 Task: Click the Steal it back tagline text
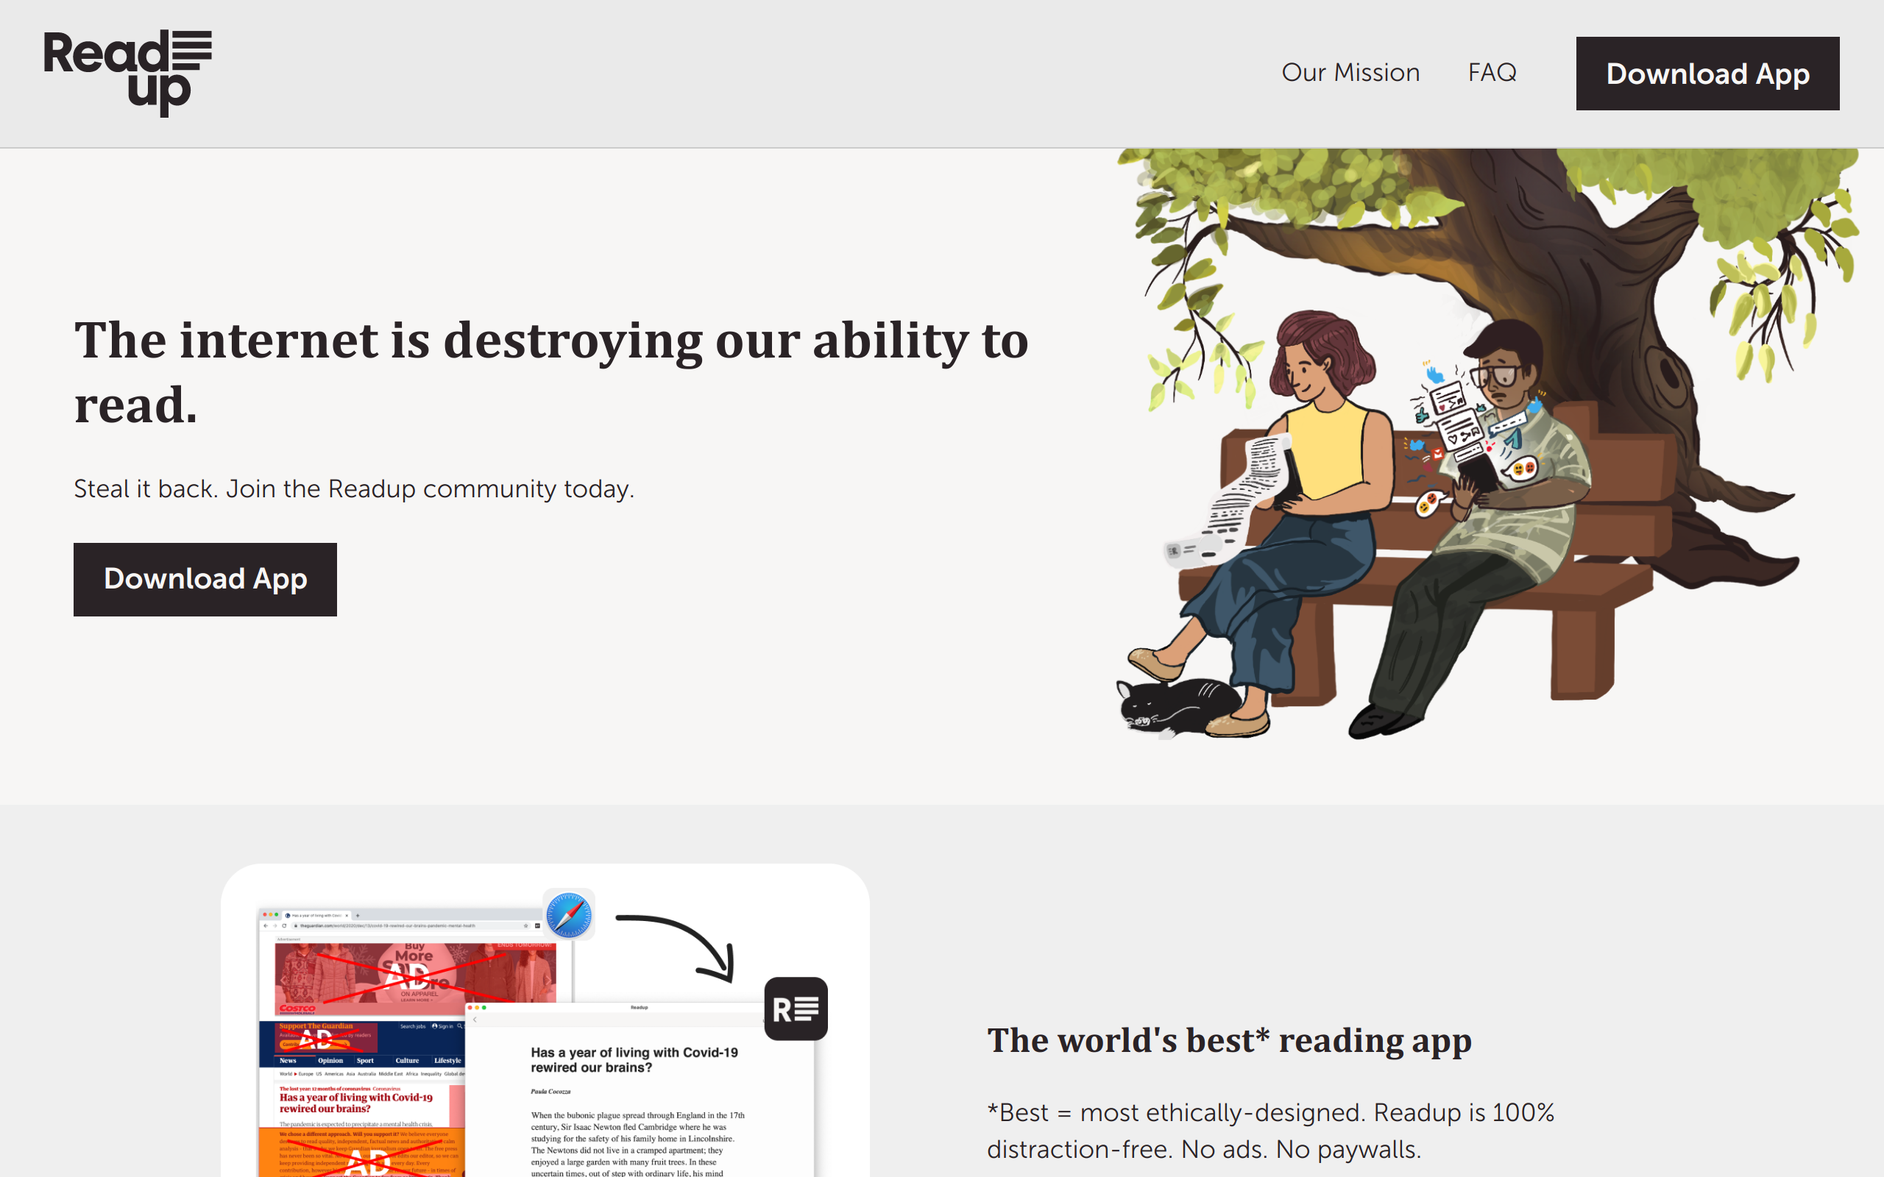pyautogui.click(x=354, y=489)
